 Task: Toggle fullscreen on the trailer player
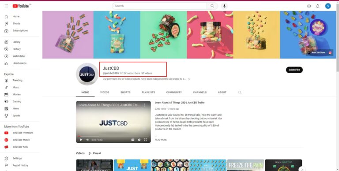click(x=146, y=140)
